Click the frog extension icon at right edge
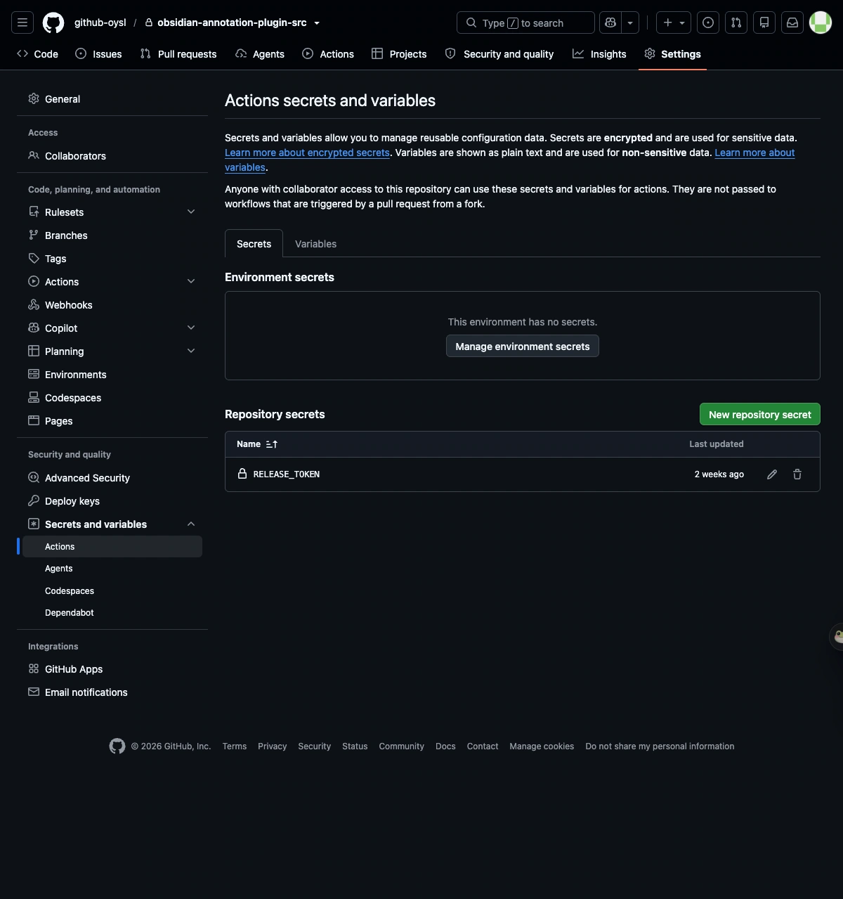 click(x=837, y=637)
